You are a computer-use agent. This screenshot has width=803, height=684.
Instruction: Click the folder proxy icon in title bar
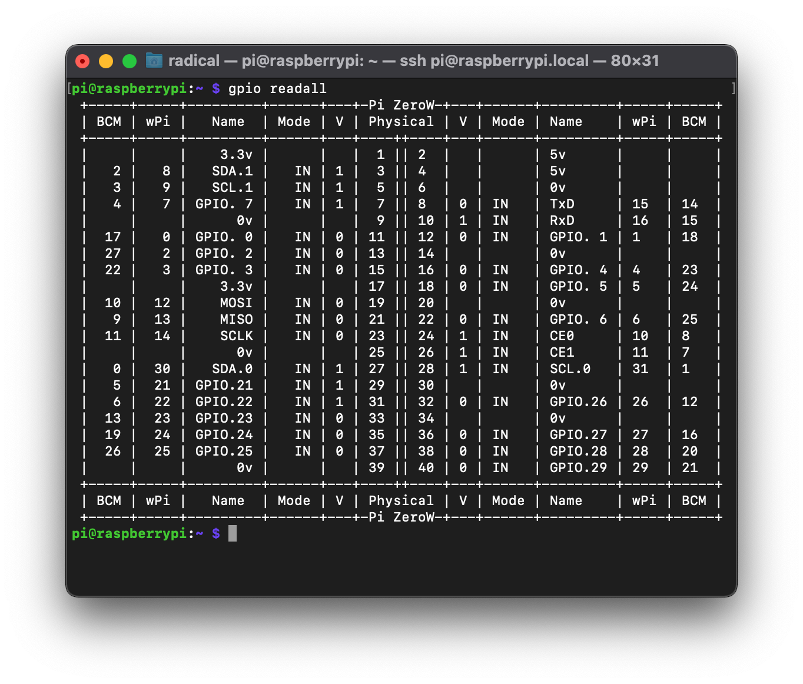click(x=154, y=61)
